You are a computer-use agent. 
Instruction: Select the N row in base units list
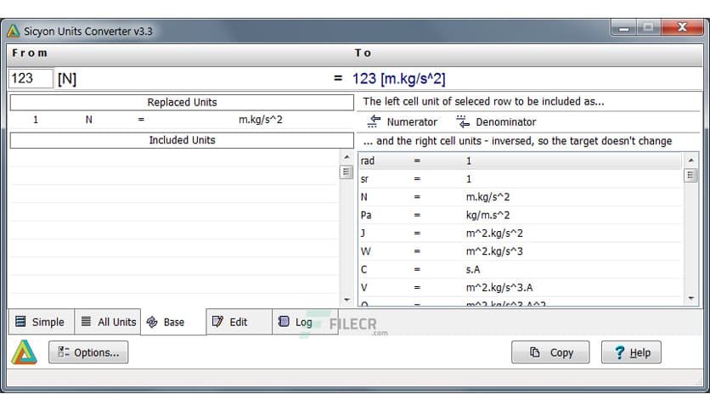(x=520, y=197)
